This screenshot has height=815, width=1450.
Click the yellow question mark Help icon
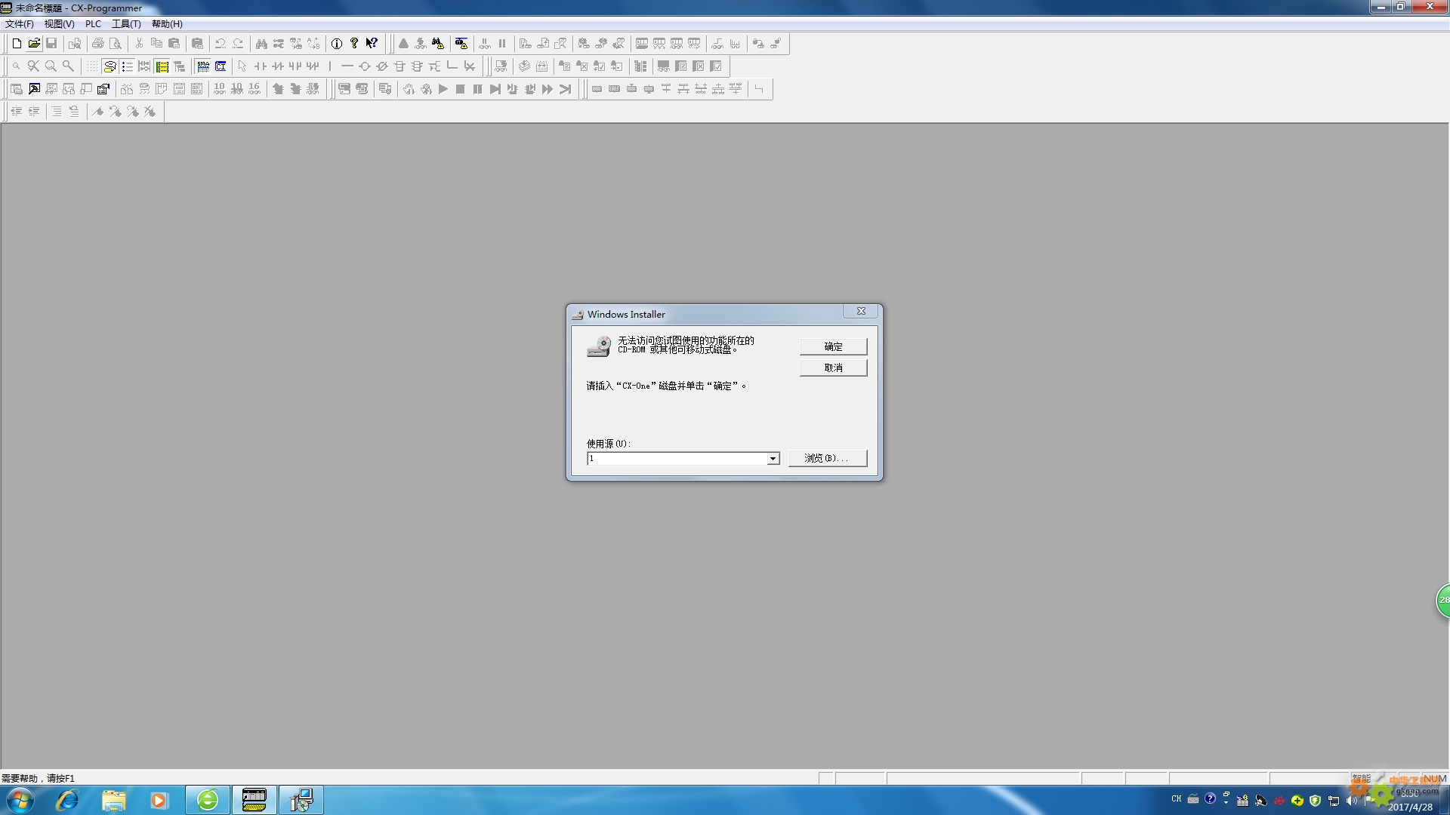tap(354, 44)
